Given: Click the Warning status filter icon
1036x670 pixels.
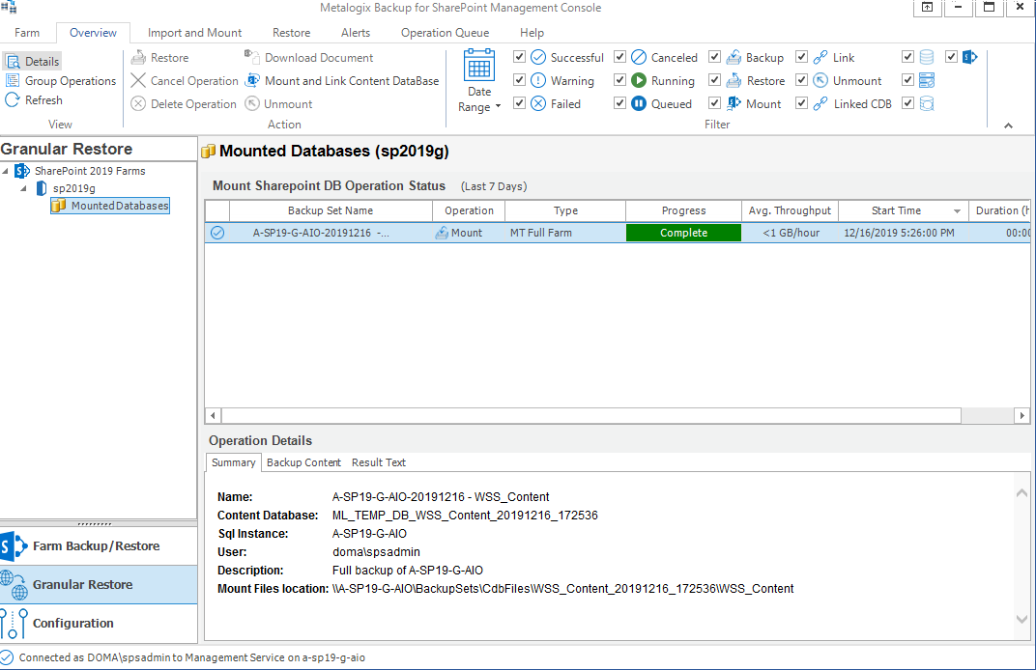Looking at the screenshot, I should point(538,80).
